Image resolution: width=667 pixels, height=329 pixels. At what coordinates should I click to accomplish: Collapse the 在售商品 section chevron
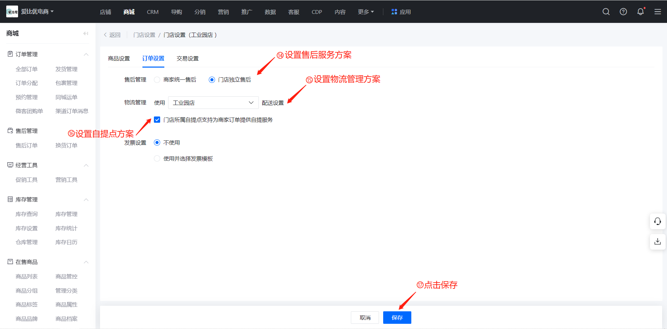pyautogui.click(x=86, y=262)
